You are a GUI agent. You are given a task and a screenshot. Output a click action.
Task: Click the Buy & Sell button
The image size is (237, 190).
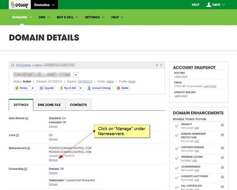pyautogui.click(x=68, y=88)
